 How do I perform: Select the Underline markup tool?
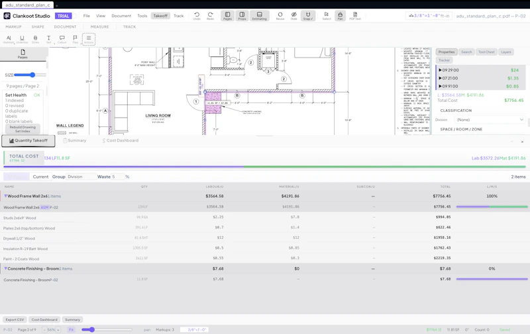(x=22, y=40)
